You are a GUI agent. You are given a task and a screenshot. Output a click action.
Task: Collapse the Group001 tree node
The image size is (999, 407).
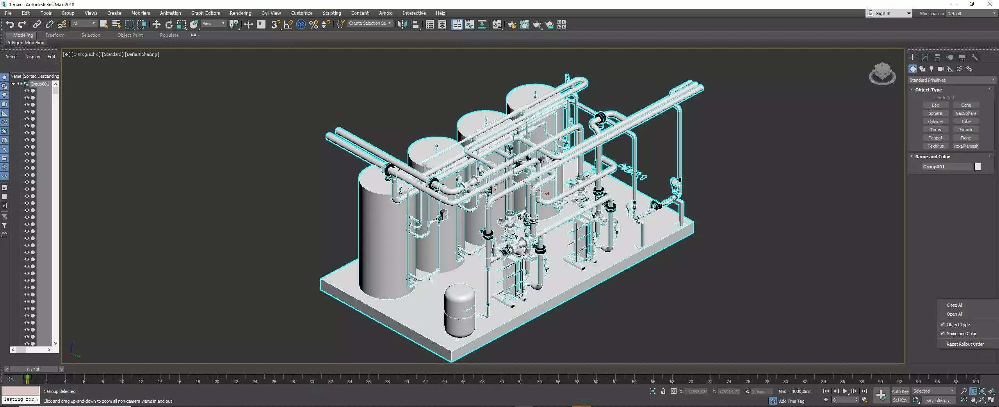point(13,84)
